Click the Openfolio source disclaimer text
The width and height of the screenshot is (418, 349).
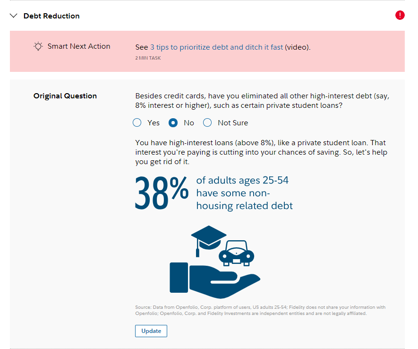pyautogui.click(x=260, y=310)
